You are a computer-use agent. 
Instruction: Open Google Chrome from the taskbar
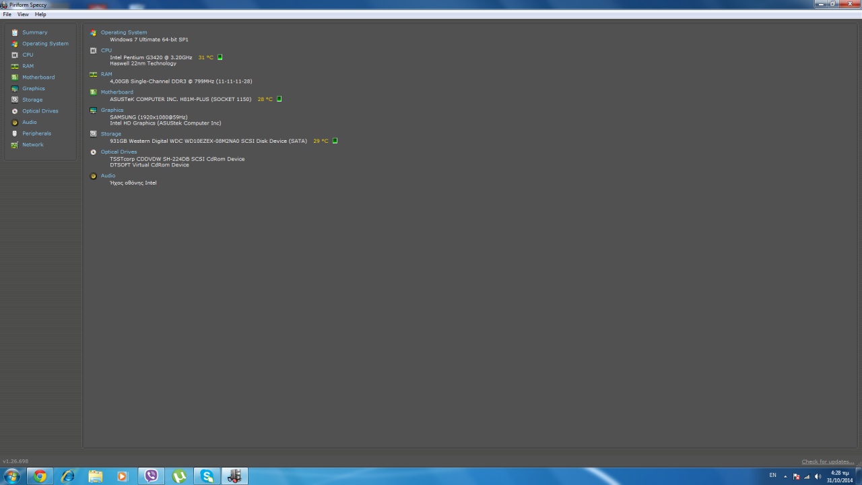tap(40, 476)
